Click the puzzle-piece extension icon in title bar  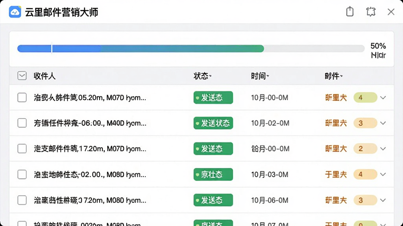coord(371,12)
